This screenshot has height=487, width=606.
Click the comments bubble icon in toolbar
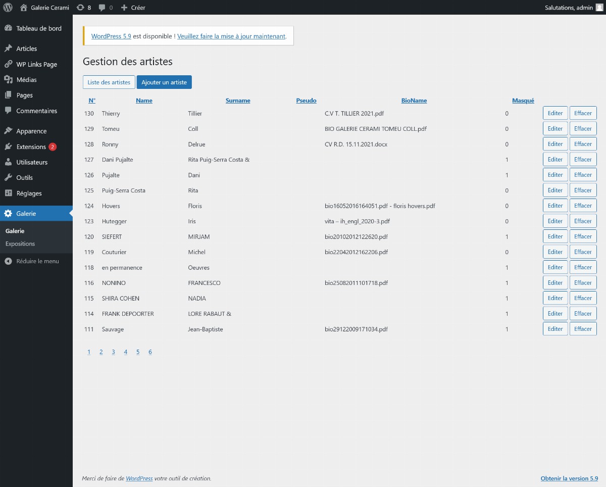click(102, 8)
